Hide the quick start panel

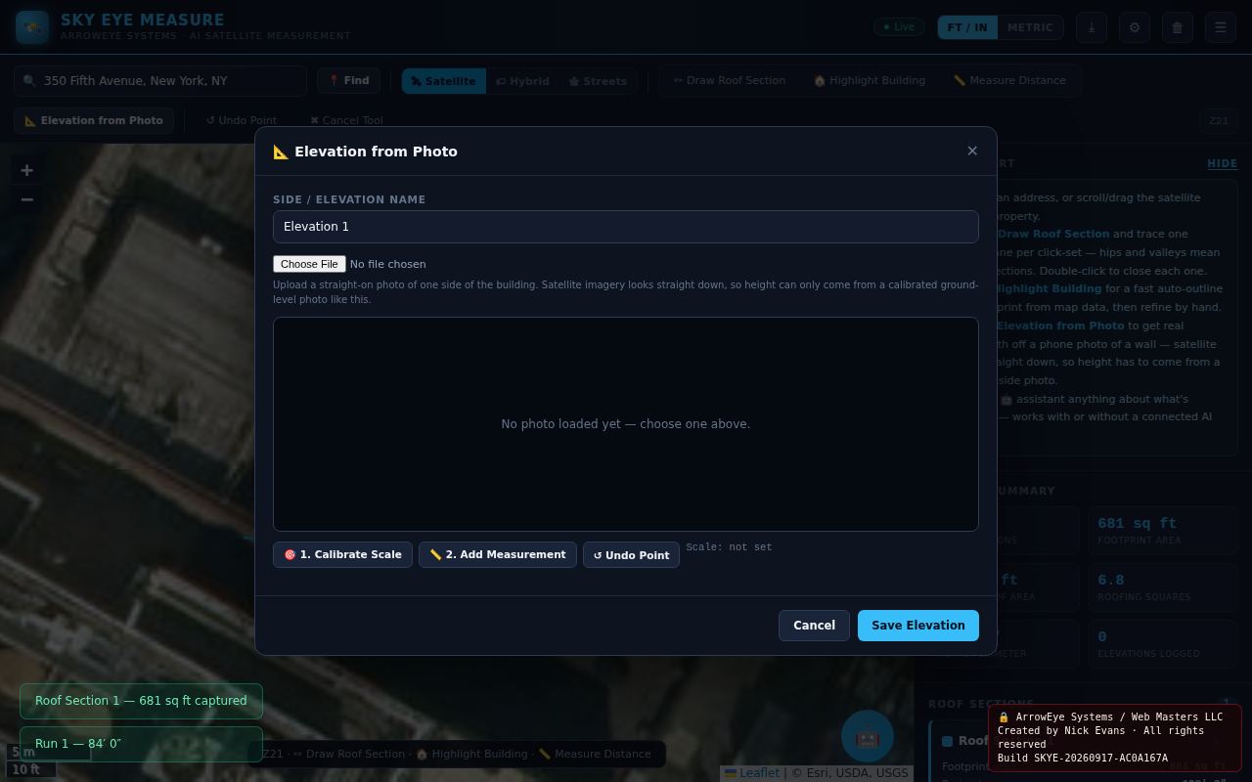(x=1222, y=163)
